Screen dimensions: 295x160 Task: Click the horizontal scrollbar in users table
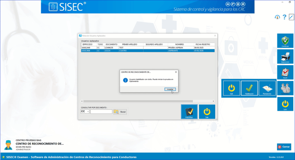coord(138,101)
